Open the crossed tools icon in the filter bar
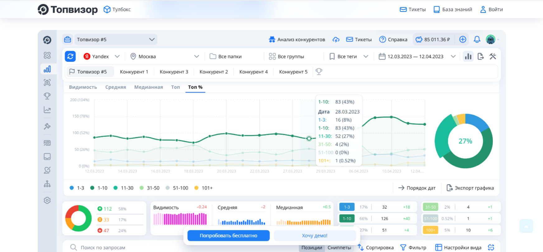Viewport: 543px width, 252px height. click(x=493, y=56)
